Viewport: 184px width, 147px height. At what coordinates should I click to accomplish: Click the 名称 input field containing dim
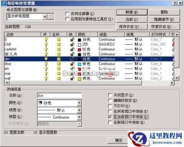click(x=59, y=95)
